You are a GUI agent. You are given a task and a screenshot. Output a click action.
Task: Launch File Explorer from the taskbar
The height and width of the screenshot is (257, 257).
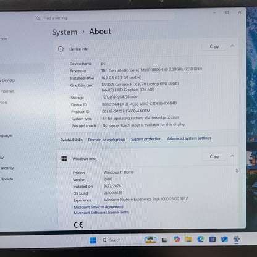(x=188, y=239)
